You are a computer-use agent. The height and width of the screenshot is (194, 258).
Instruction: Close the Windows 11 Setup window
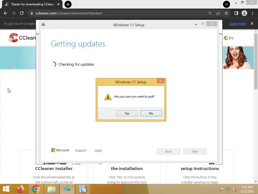212,24
